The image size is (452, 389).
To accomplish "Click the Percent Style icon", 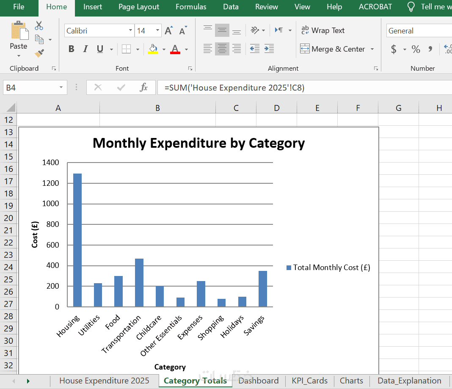I will coord(416,49).
